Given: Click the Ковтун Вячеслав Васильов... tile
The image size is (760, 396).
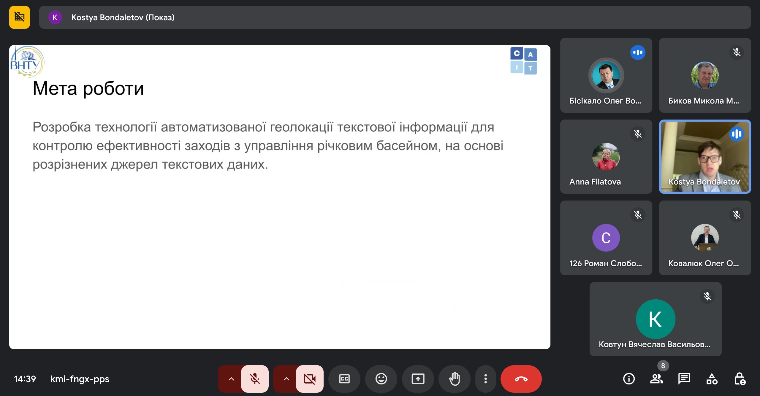Looking at the screenshot, I should [655, 319].
